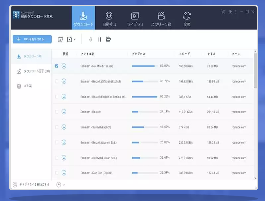Expand the caret next to the clock icon
This screenshot has width=265, height=201.
tap(64, 185)
